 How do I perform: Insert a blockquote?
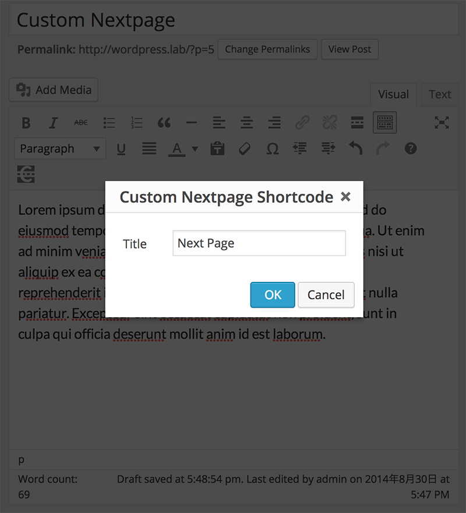[164, 123]
